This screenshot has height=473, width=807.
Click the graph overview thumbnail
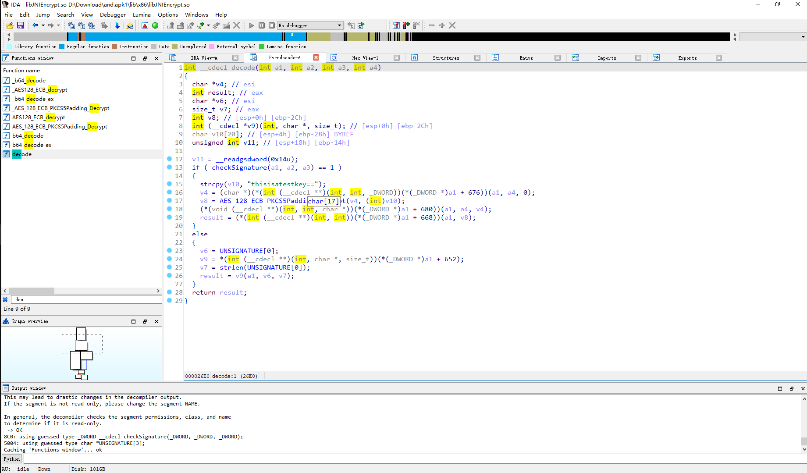82,354
